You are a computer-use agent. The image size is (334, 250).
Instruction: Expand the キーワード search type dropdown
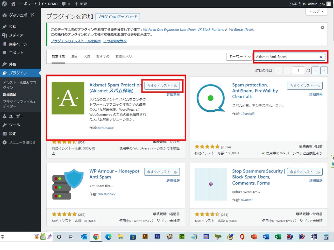click(x=239, y=57)
